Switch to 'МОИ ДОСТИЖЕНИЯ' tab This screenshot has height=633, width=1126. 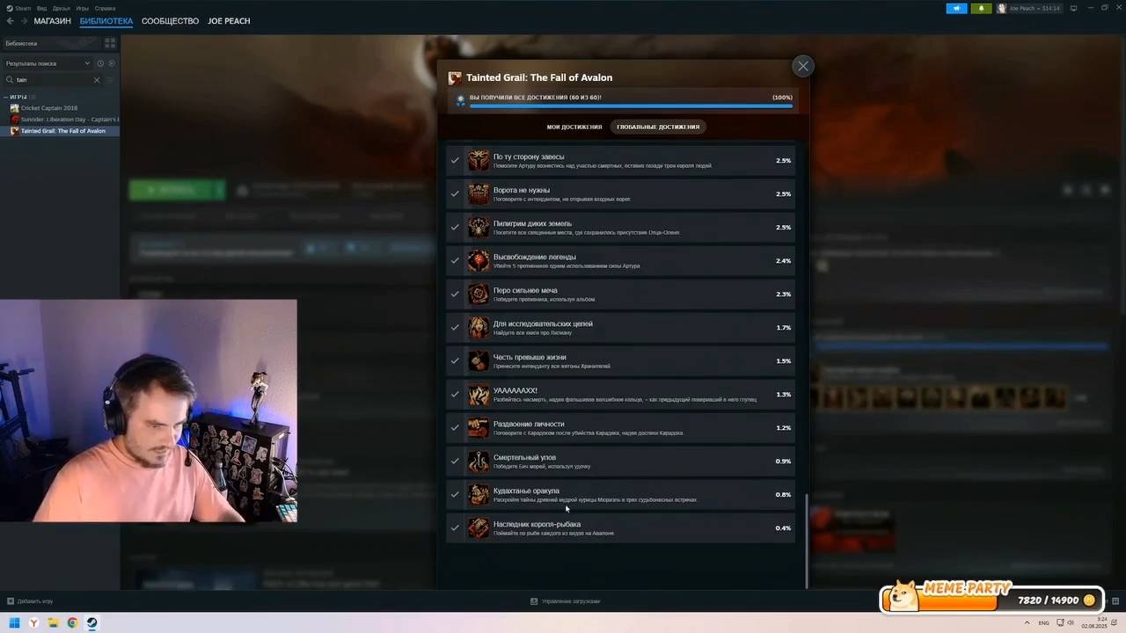(574, 127)
